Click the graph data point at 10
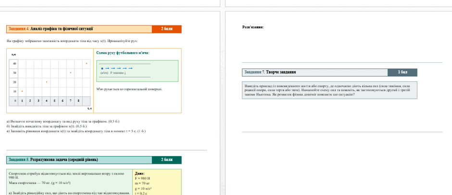 click(22, 91)
